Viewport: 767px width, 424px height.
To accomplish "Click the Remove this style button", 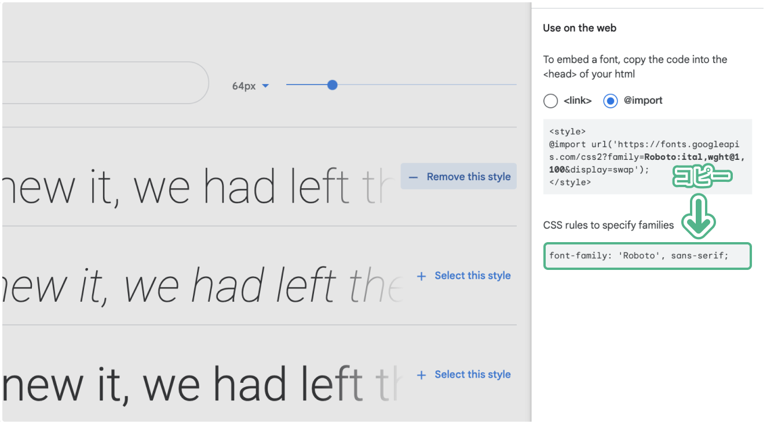I will [x=458, y=177].
